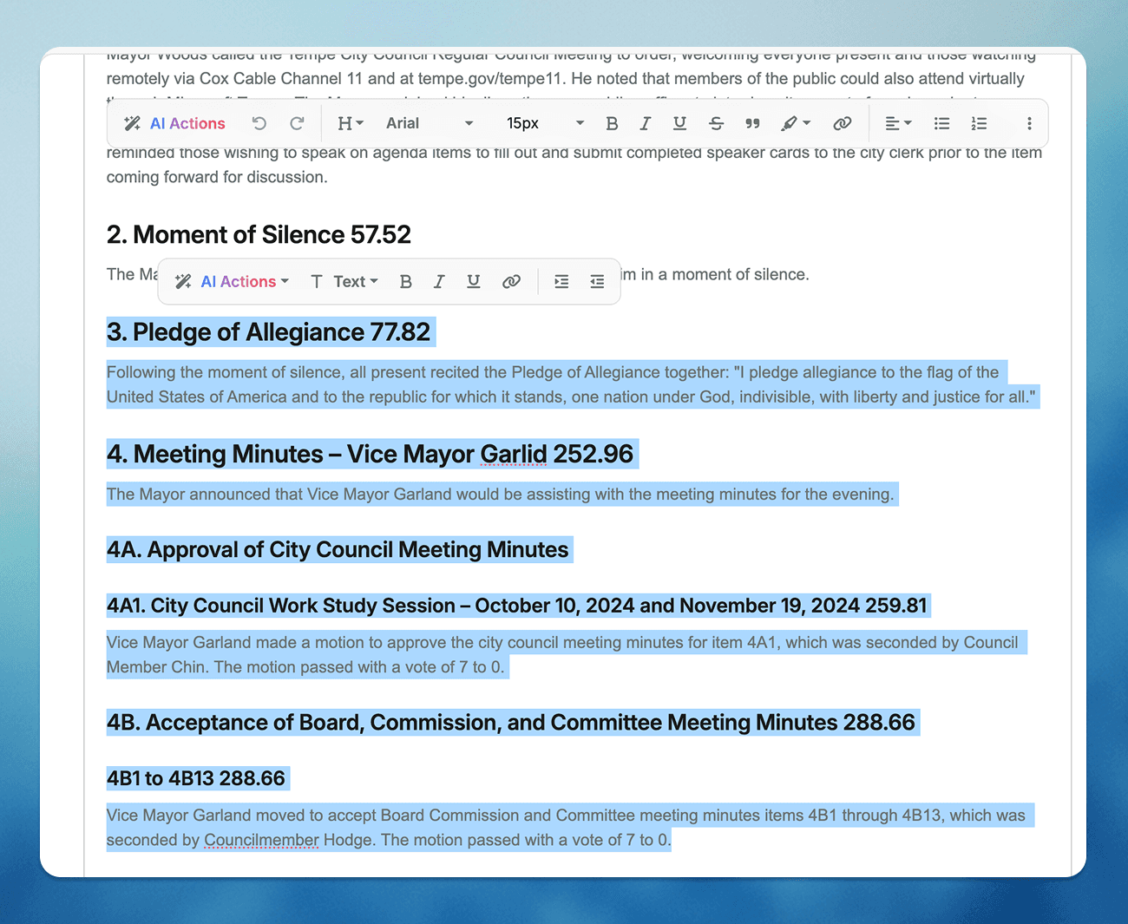Add a link from the floating toolbar
The height and width of the screenshot is (924, 1128).
pyautogui.click(x=511, y=281)
